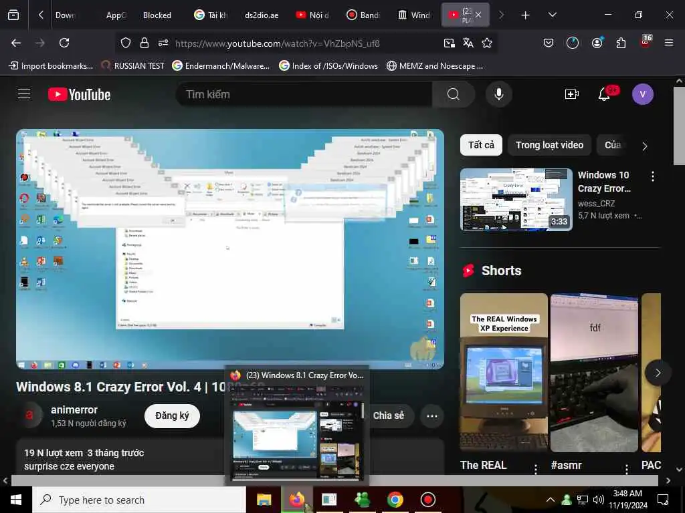Screen dimensions: 685x513
Task: Open a new tab with plus button
Action: click(x=526, y=15)
